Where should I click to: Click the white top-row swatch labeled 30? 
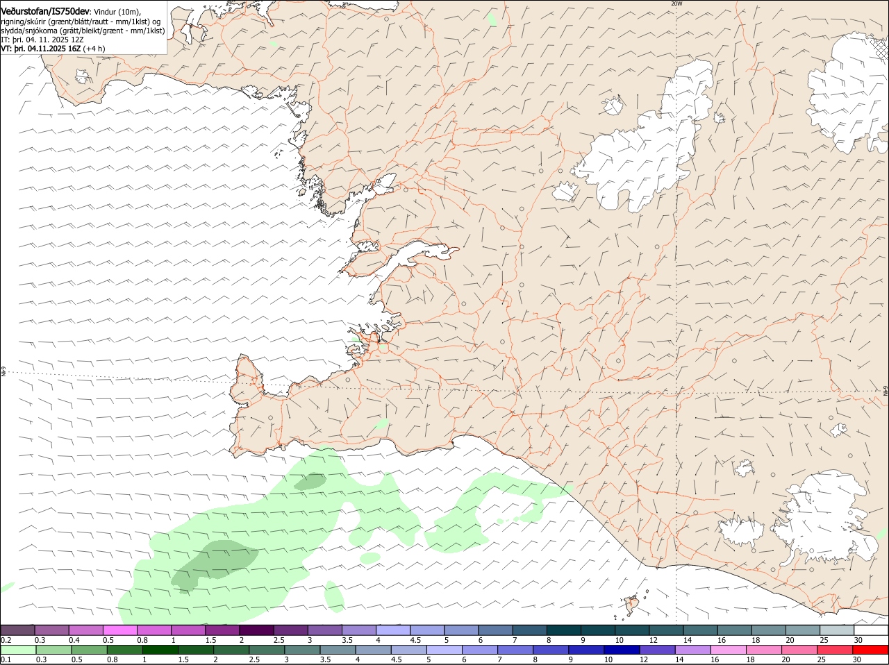coord(872,630)
